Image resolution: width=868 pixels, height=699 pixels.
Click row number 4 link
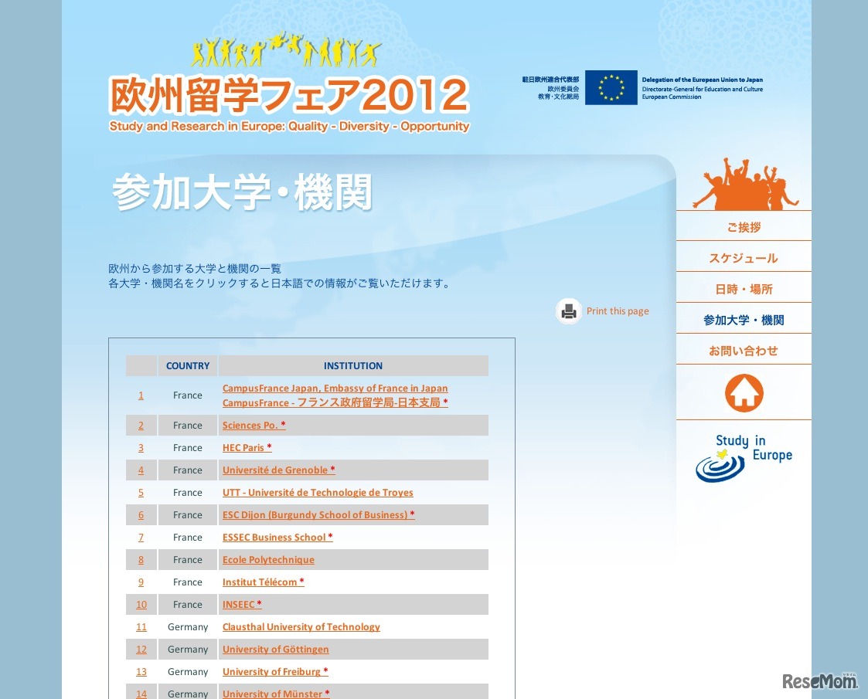141,470
